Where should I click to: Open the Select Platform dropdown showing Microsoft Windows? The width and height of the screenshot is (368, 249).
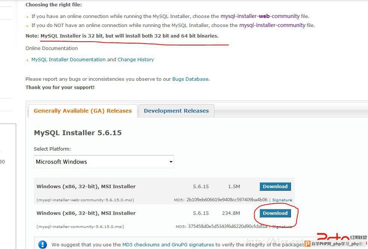click(104, 162)
